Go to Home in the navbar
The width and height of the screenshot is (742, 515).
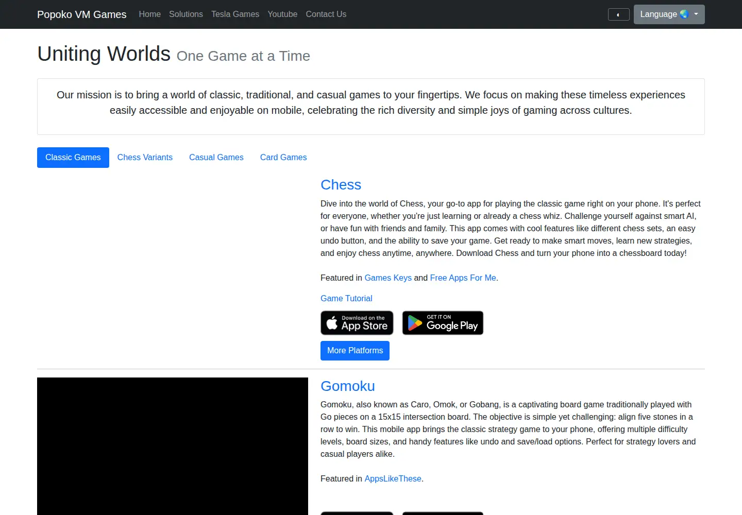[x=149, y=14]
